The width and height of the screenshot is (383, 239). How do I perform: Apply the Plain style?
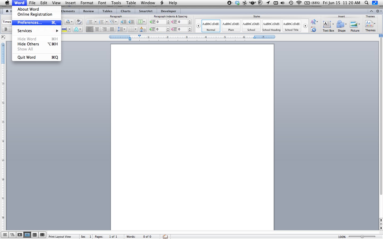(231, 26)
